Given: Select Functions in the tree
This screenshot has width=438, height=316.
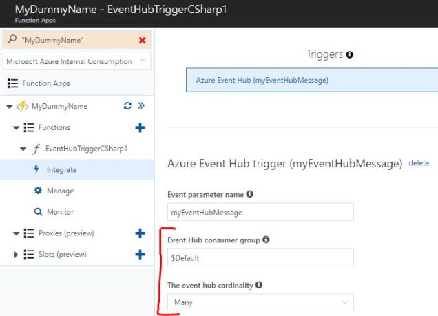Looking at the screenshot, I should [54, 127].
